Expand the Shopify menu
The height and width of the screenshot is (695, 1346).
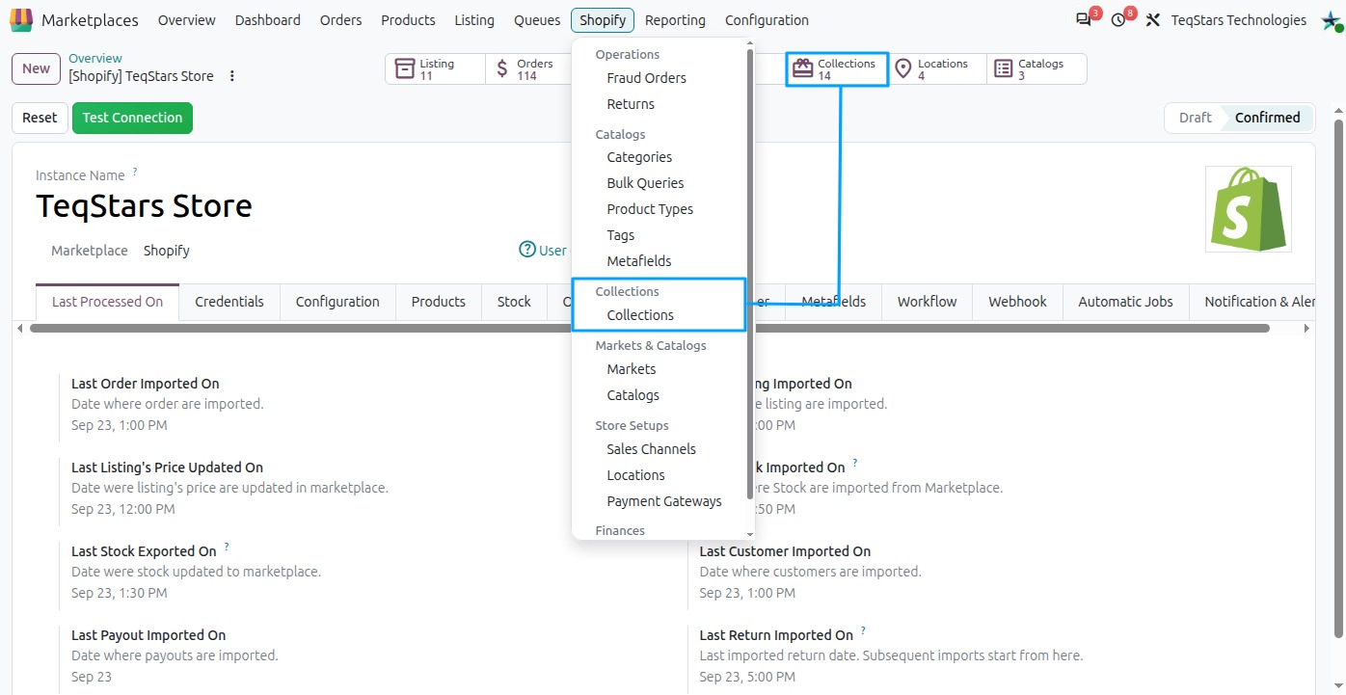click(603, 20)
